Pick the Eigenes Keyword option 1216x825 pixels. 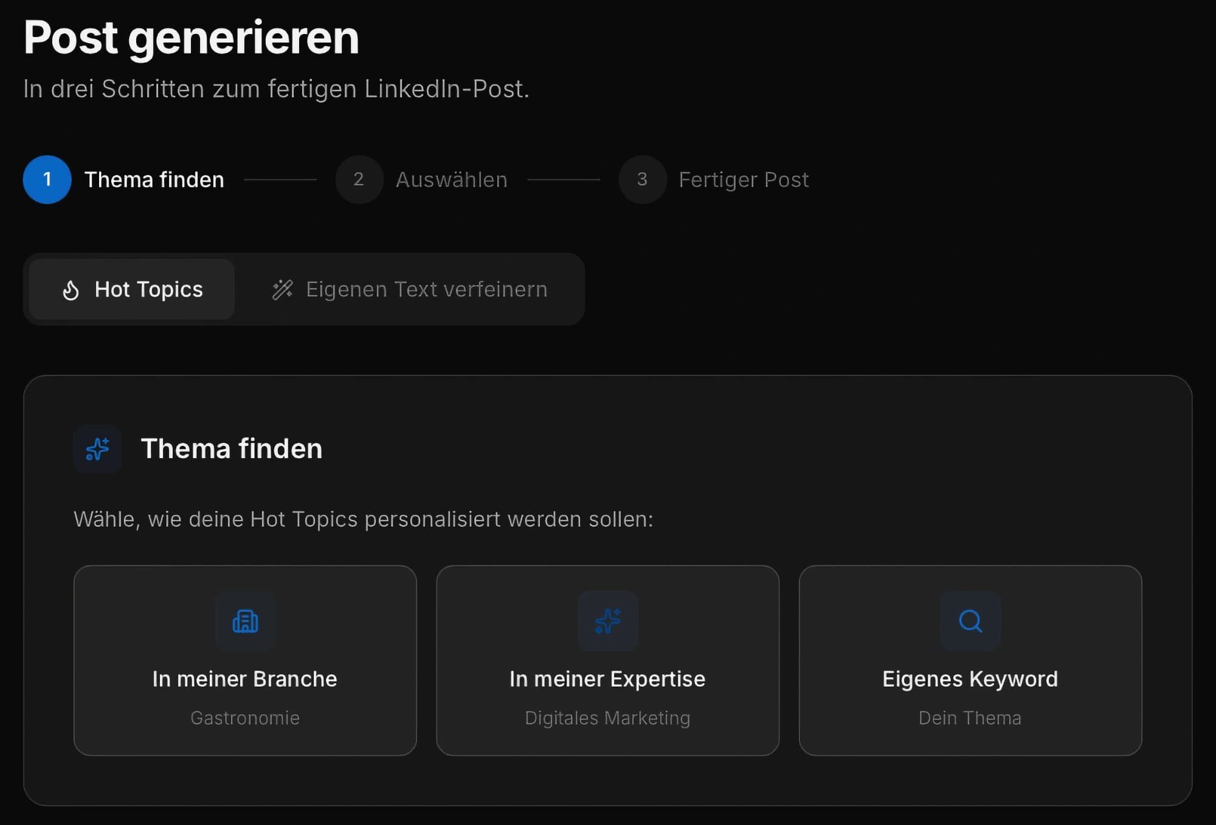click(970, 661)
